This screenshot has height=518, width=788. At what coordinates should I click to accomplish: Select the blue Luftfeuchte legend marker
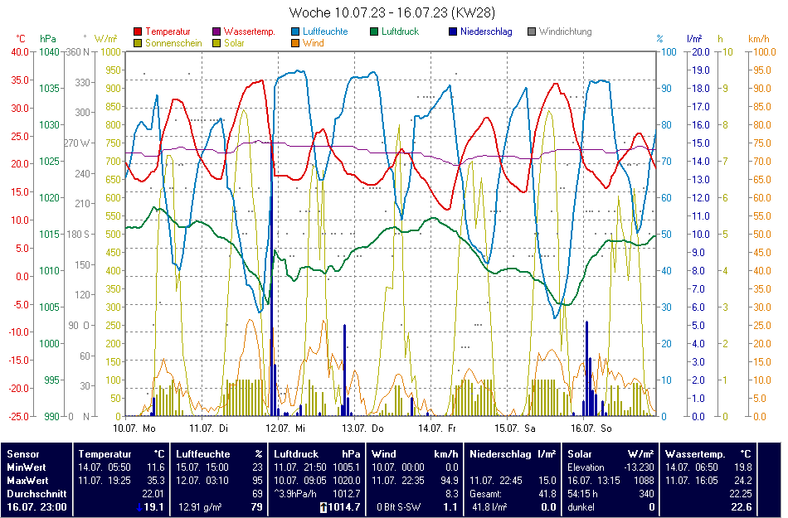point(296,32)
